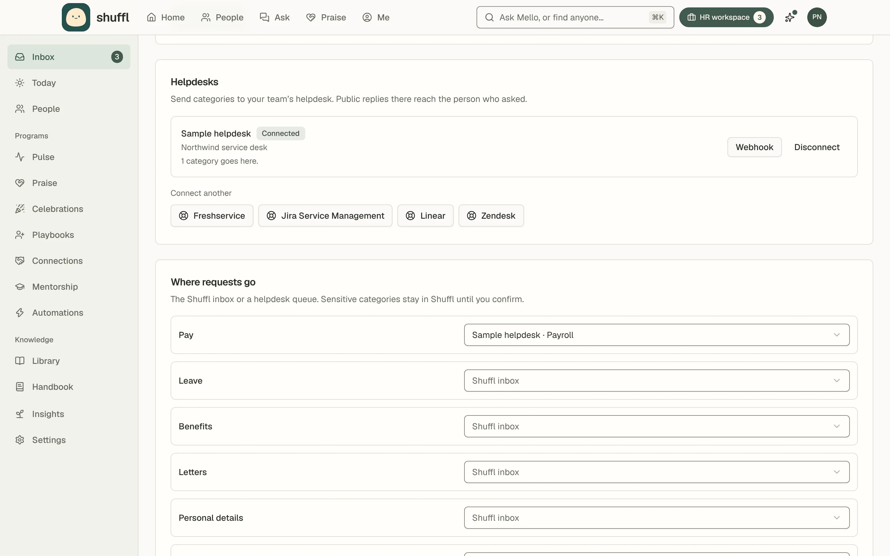Open the PN profile avatar

click(817, 17)
